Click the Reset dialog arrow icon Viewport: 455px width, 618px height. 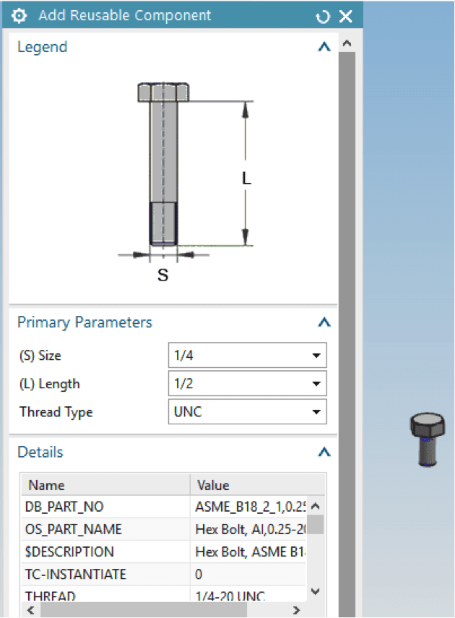(x=323, y=17)
